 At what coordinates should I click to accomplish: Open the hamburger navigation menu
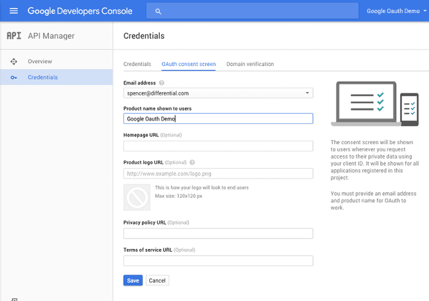[x=14, y=11]
